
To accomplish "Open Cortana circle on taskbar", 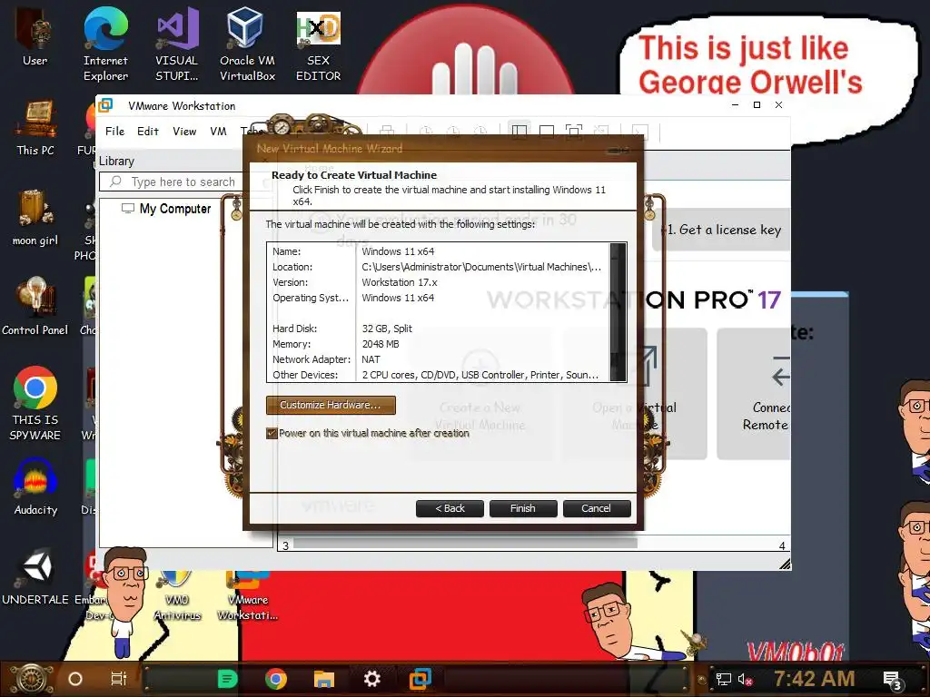I will click(75, 679).
